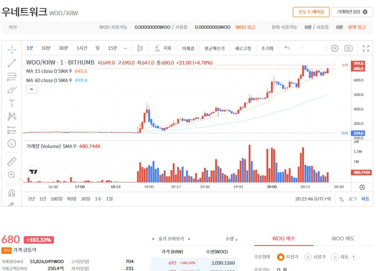This screenshot has width=376, height=271.
Task: Open the chart pattern tool
Action: click(12, 116)
